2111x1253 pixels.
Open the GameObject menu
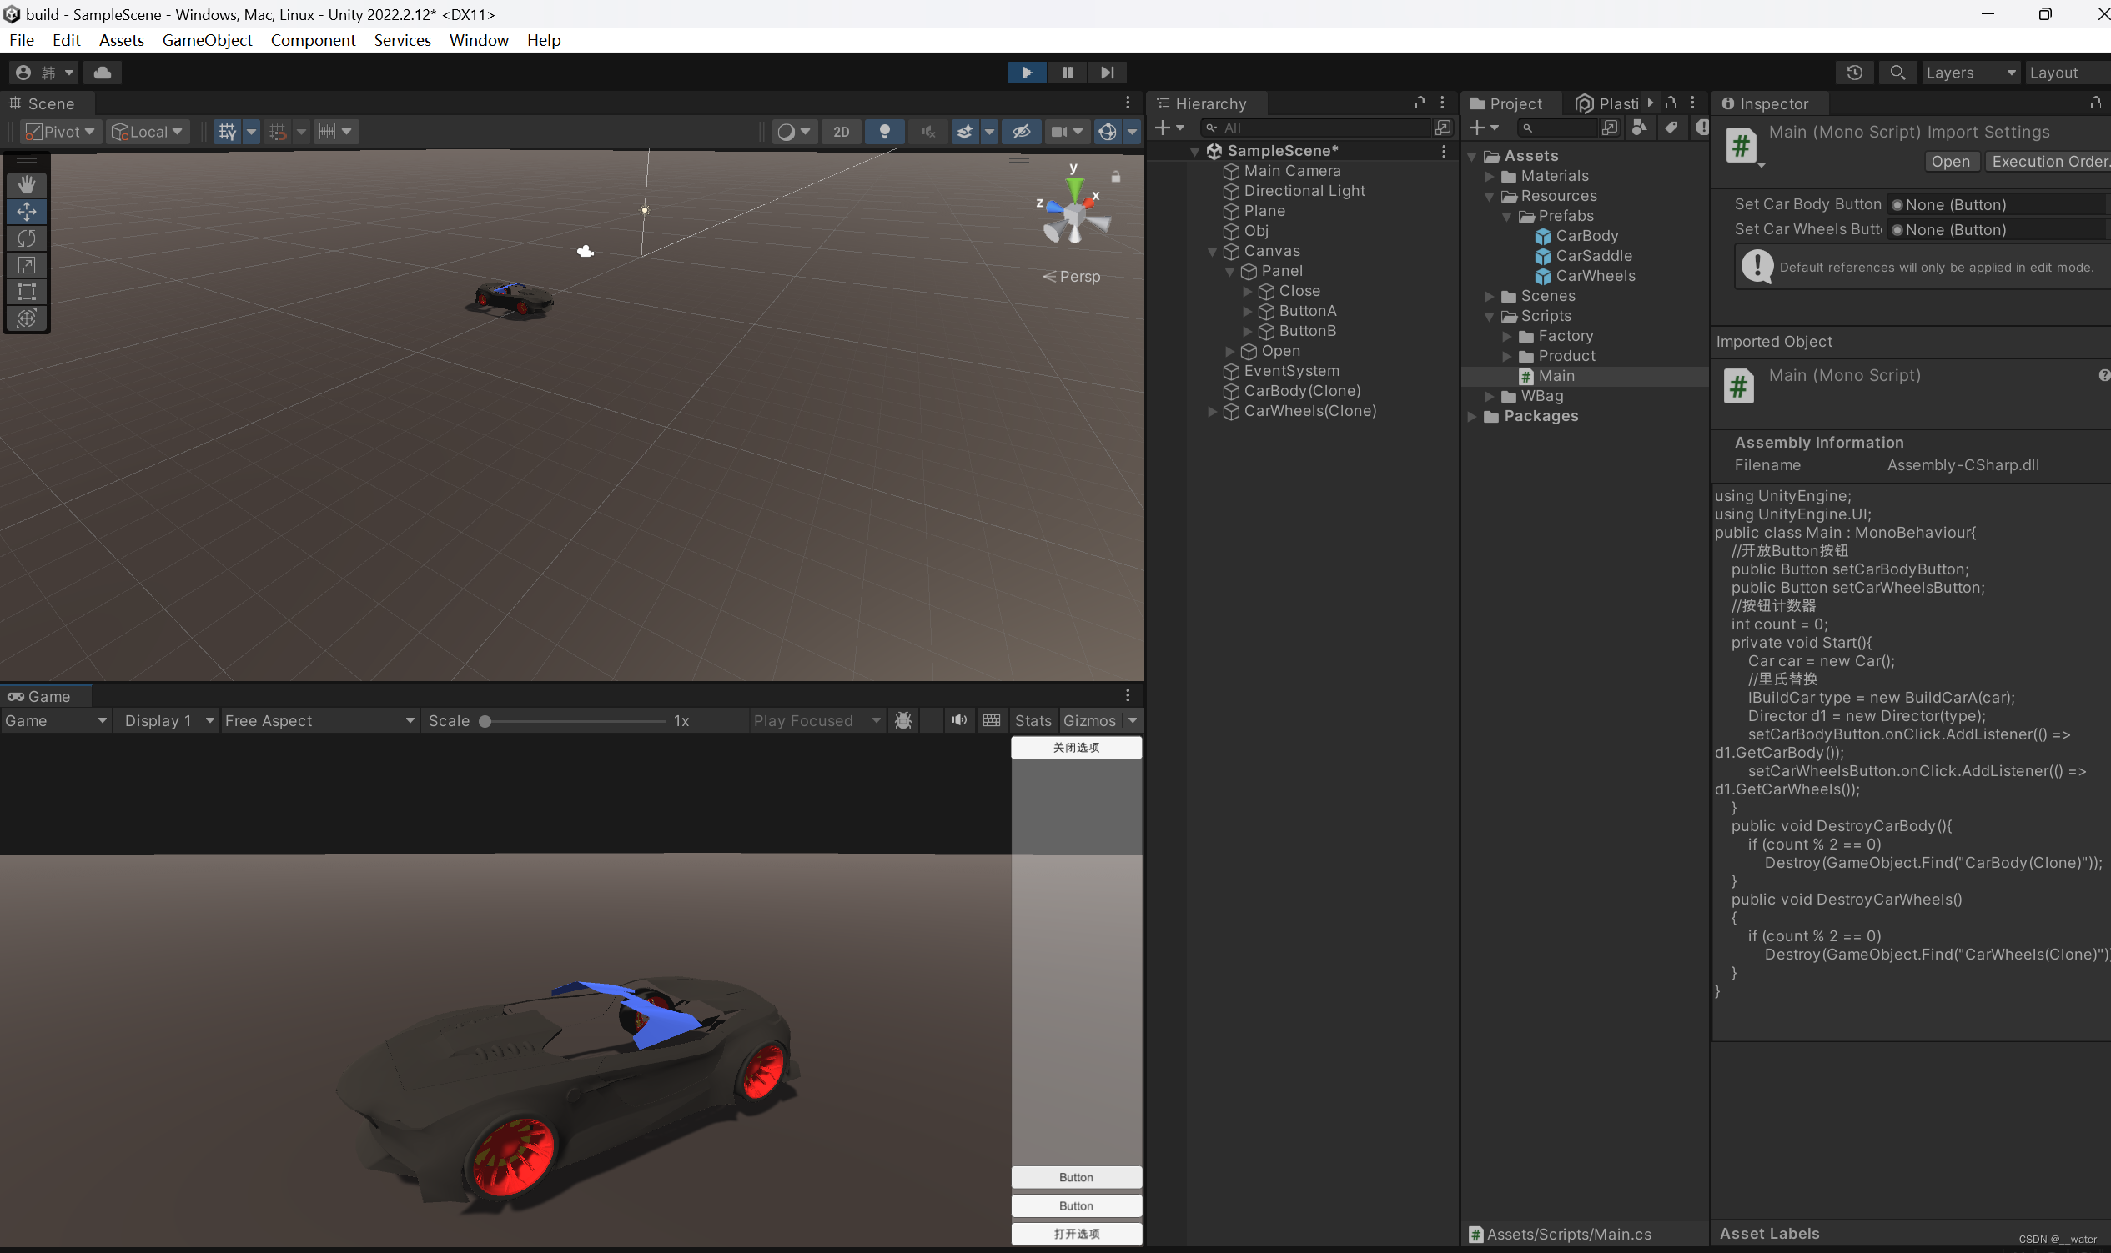click(x=207, y=40)
